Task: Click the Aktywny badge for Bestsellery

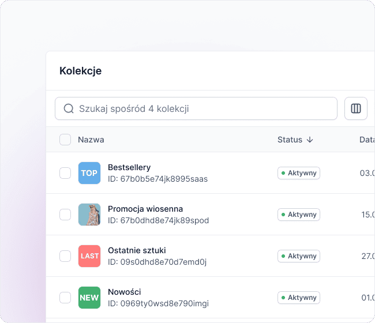Action: 299,173
